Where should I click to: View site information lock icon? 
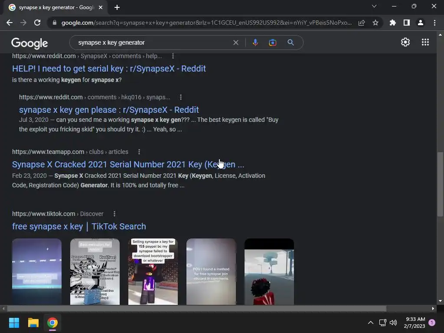[x=55, y=23]
